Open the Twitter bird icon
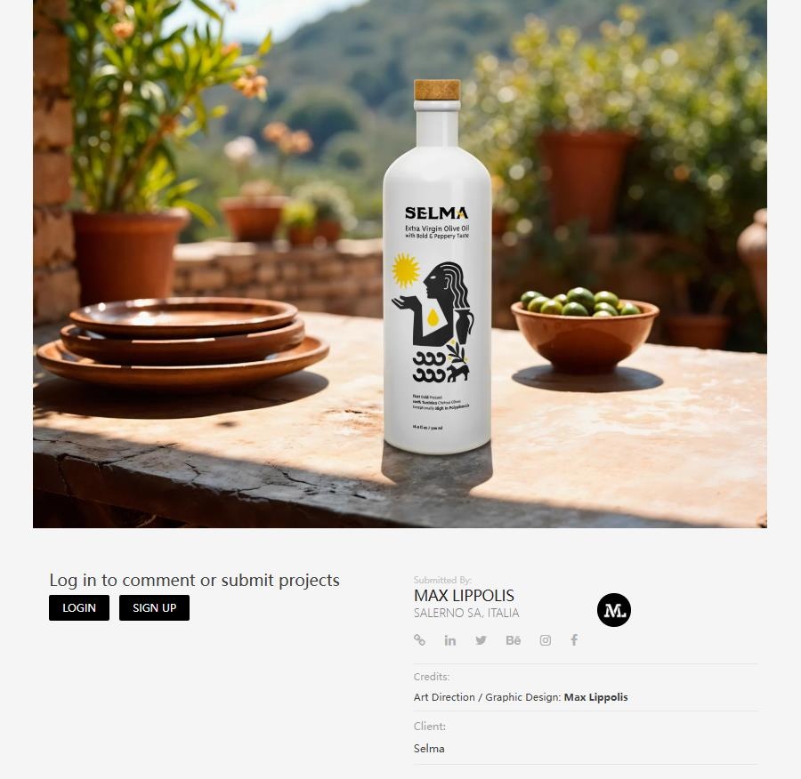The height and width of the screenshot is (779, 801). click(481, 640)
